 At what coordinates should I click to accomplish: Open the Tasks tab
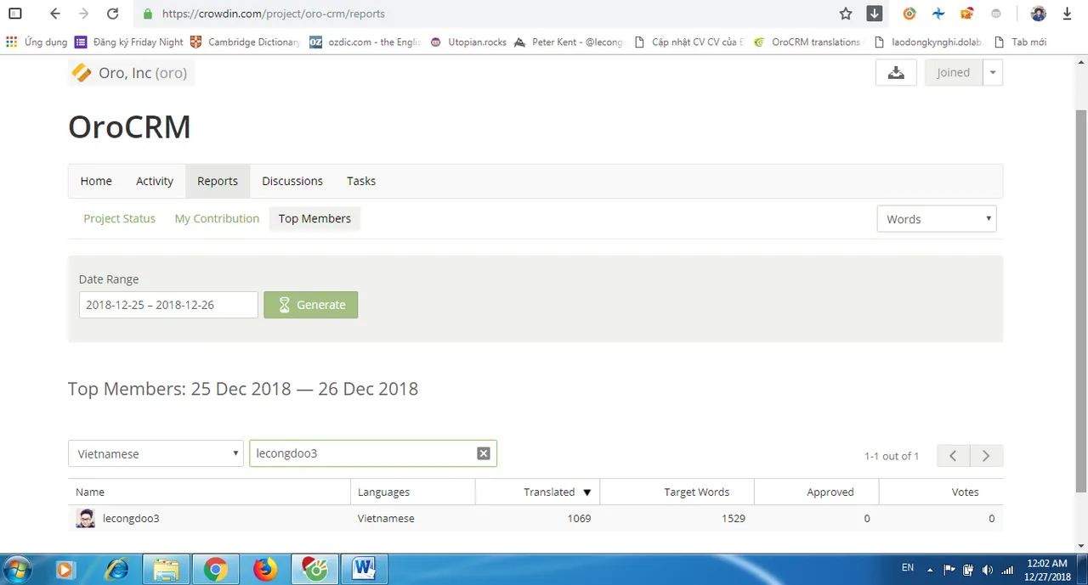click(x=361, y=181)
